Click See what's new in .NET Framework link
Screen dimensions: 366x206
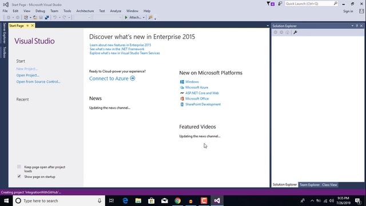coord(117,49)
